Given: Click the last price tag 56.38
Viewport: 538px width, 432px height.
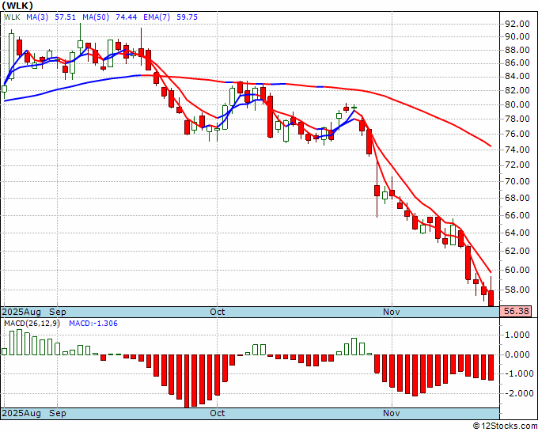Looking at the screenshot, I should click(517, 312).
